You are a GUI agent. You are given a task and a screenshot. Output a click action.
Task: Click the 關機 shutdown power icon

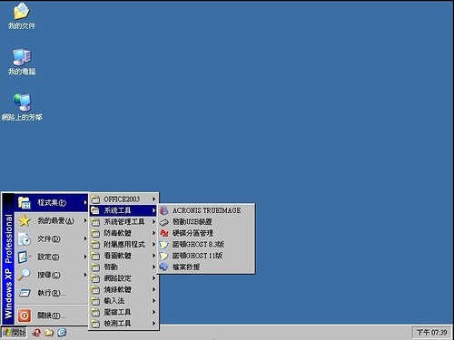point(25,316)
